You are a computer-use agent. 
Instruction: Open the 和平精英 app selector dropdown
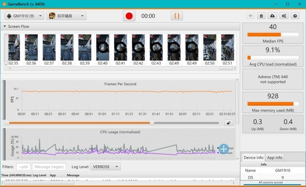[66, 16]
